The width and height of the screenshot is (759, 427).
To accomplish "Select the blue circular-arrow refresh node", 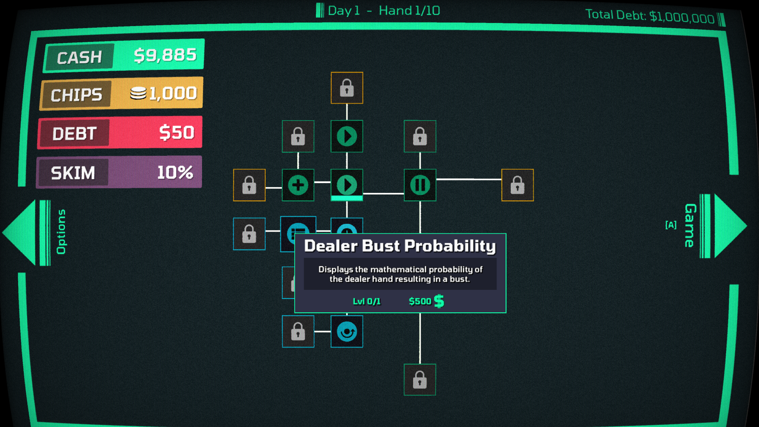I will [x=347, y=331].
